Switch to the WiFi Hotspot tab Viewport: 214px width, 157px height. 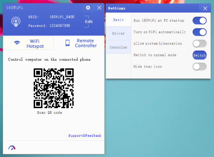pyautogui.click(x=28, y=43)
